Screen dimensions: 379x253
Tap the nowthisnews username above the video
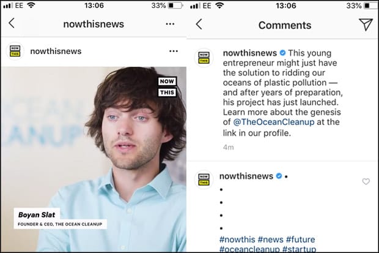point(56,51)
